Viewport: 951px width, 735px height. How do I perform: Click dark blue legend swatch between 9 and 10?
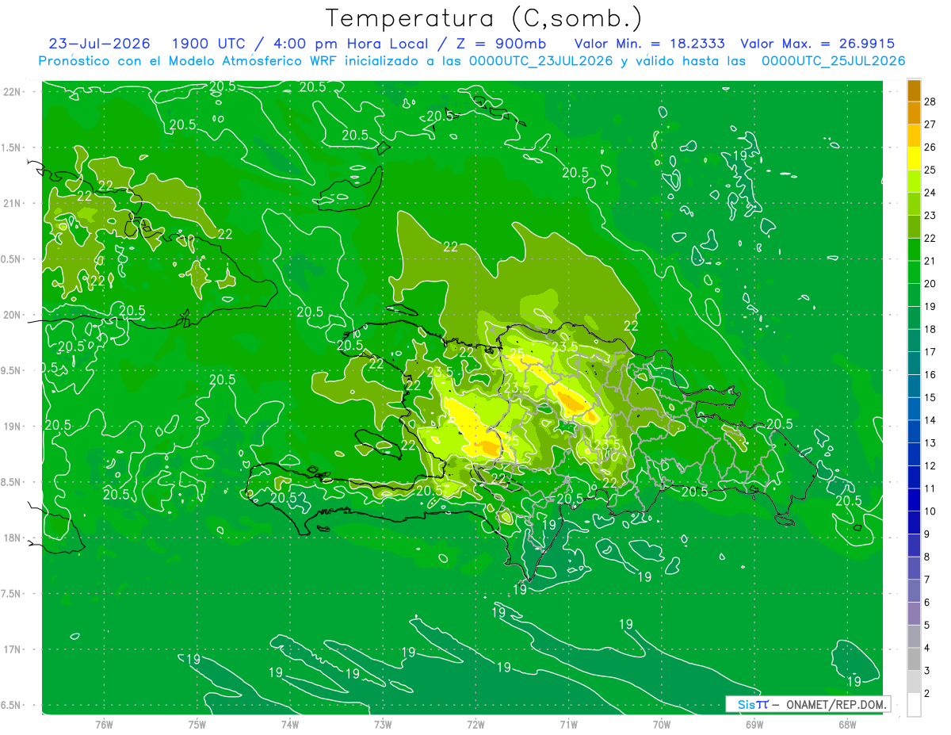tap(914, 523)
